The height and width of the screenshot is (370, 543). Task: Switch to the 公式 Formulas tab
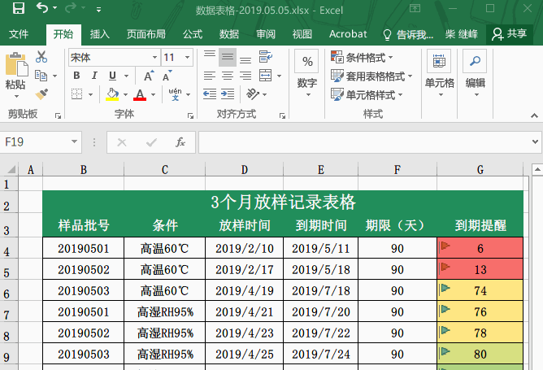193,34
